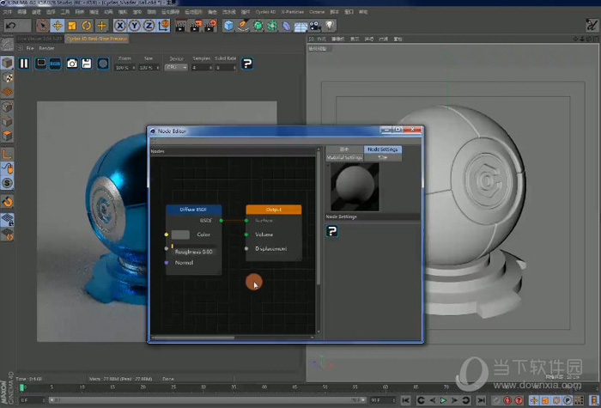Viewport: 601px width, 408px height.
Task: Adjust the Samples stepper field
Action: pos(203,67)
